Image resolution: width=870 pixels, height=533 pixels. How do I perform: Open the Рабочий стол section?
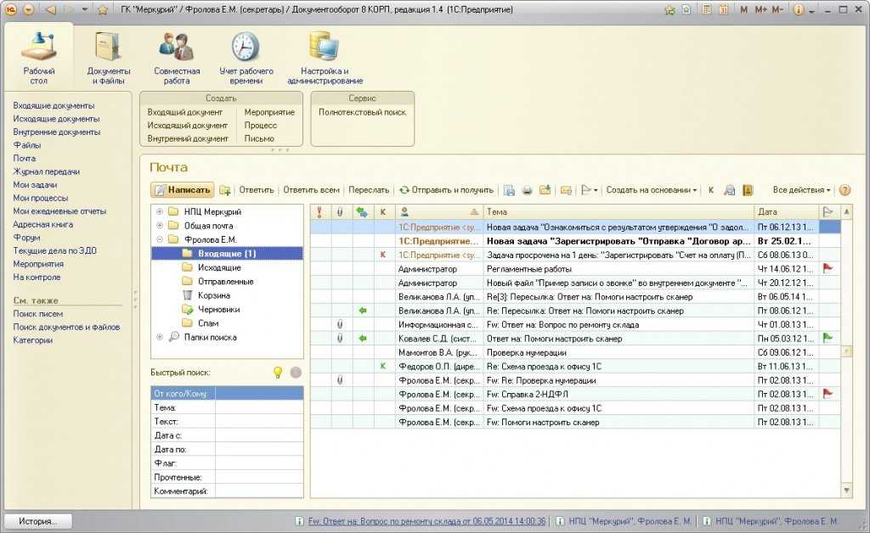point(38,57)
